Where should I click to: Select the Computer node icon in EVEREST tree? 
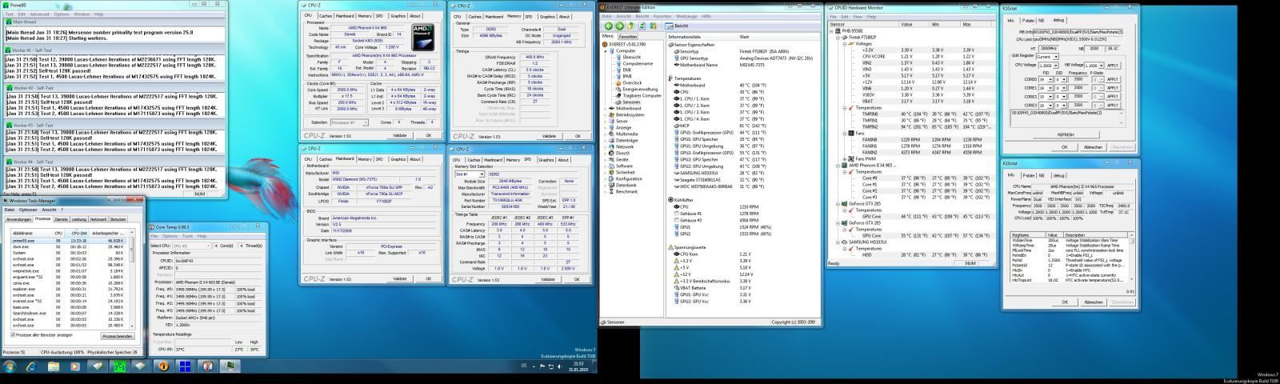coord(611,50)
